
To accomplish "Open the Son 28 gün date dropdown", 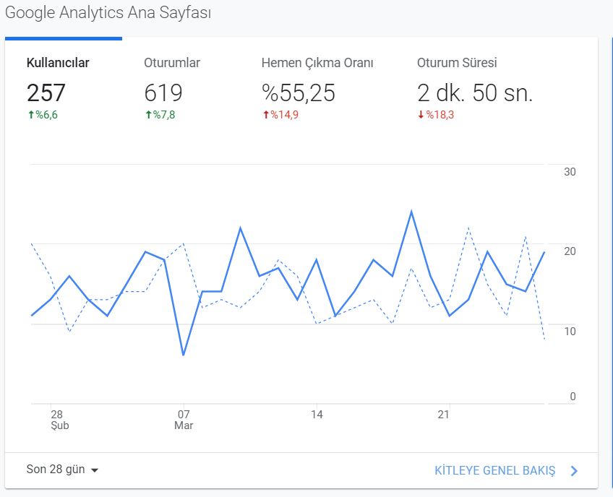I will pyautogui.click(x=62, y=470).
